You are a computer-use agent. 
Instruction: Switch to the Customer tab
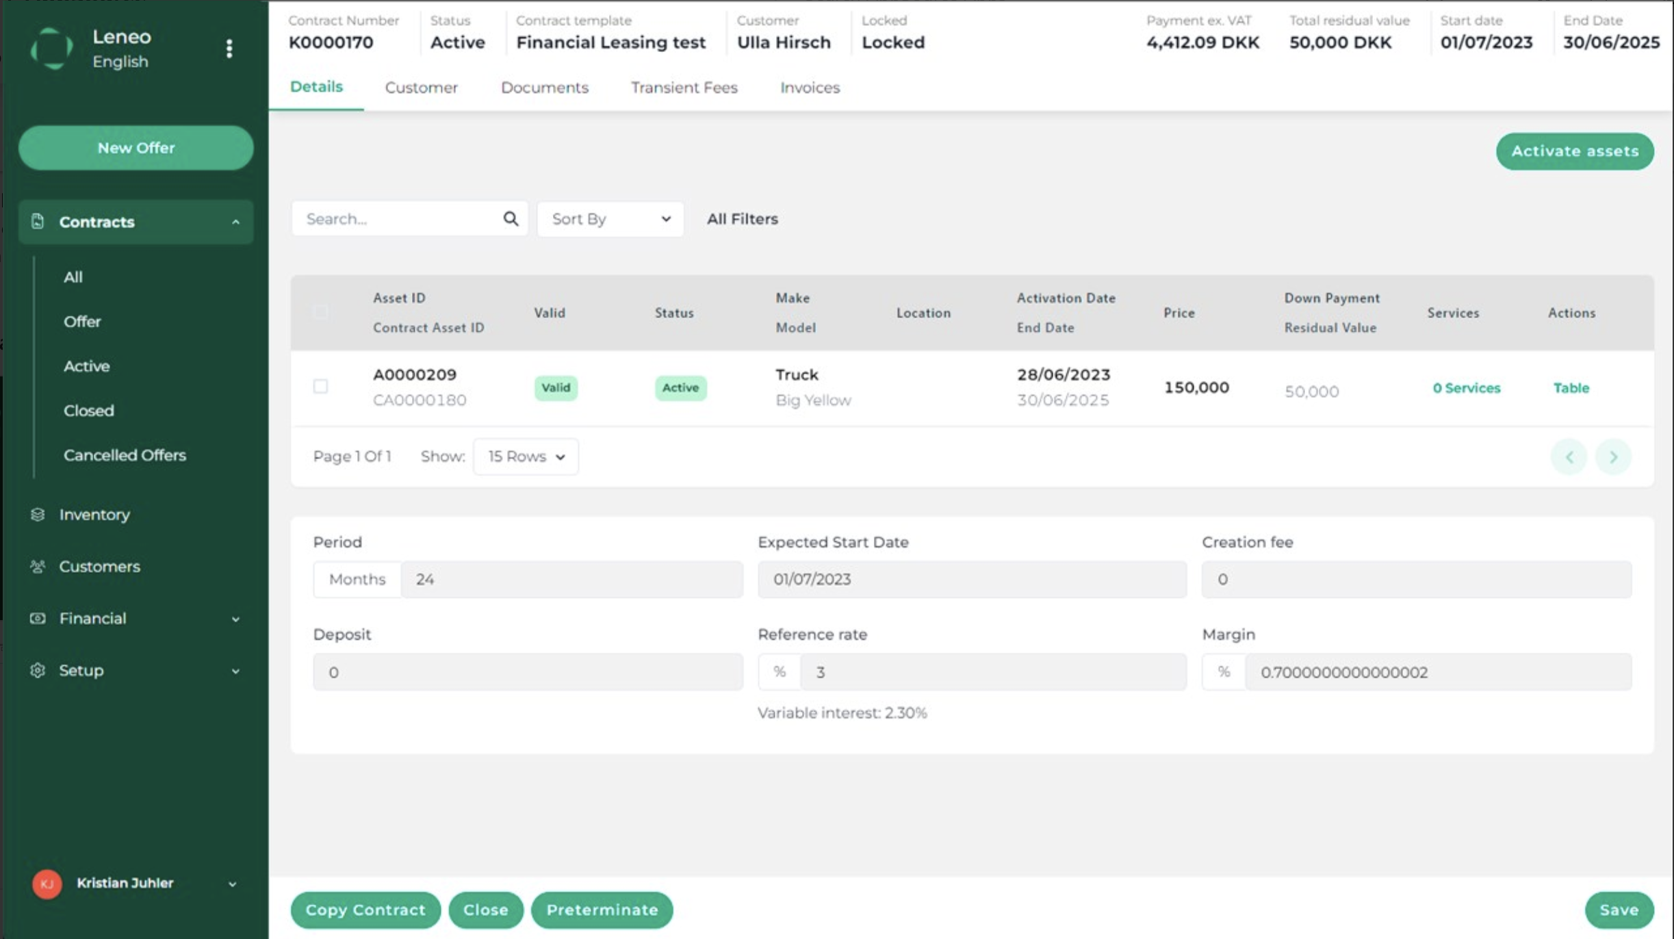422,88
